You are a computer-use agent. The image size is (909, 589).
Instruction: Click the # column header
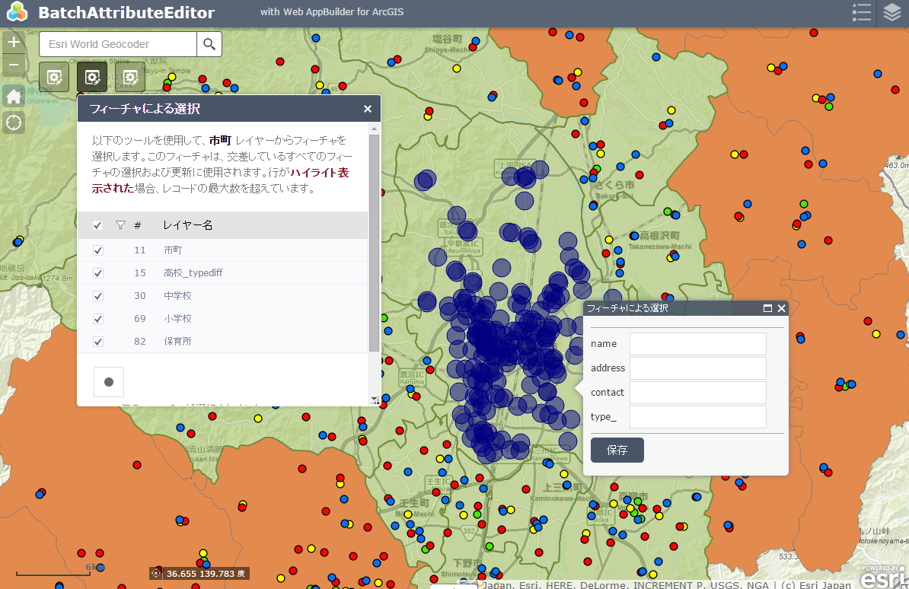[137, 225]
